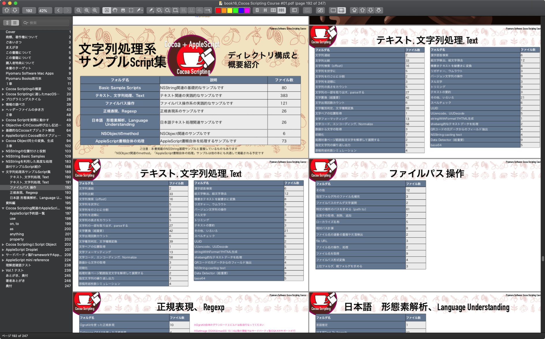
Task: Select media box display mode
Action: pos(333,10)
